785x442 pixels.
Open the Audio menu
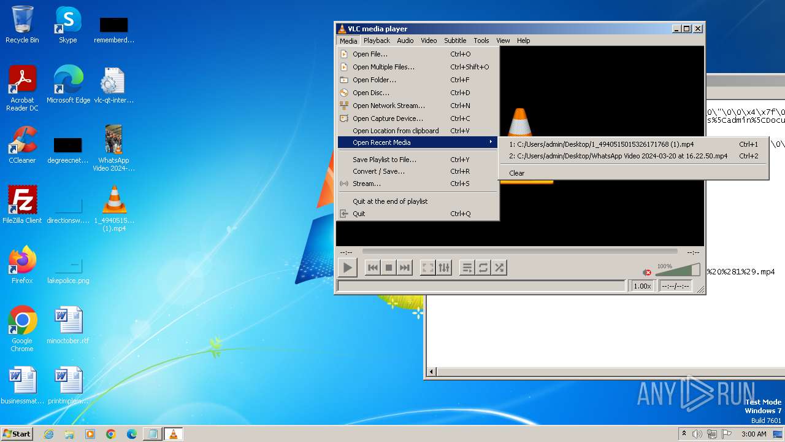coord(405,41)
